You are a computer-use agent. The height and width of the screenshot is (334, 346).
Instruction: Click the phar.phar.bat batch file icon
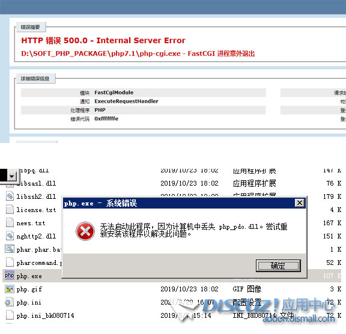click(x=10, y=249)
